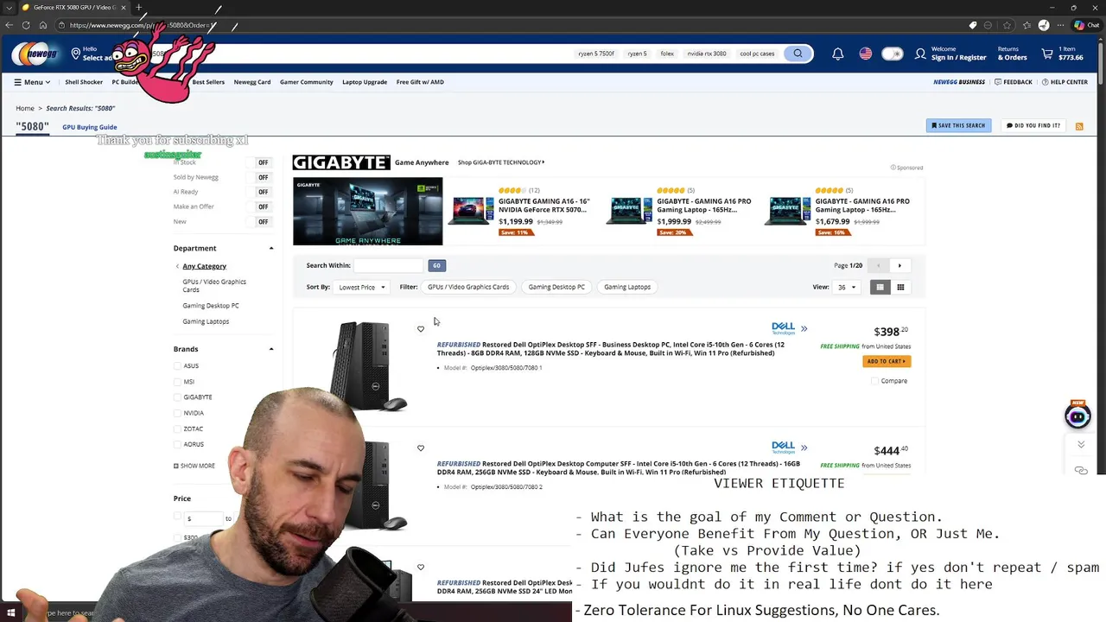Image resolution: width=1106 pixels, height=622 pixels.
Task: Switch to grid view icon
Action: (x=900, y=287)
